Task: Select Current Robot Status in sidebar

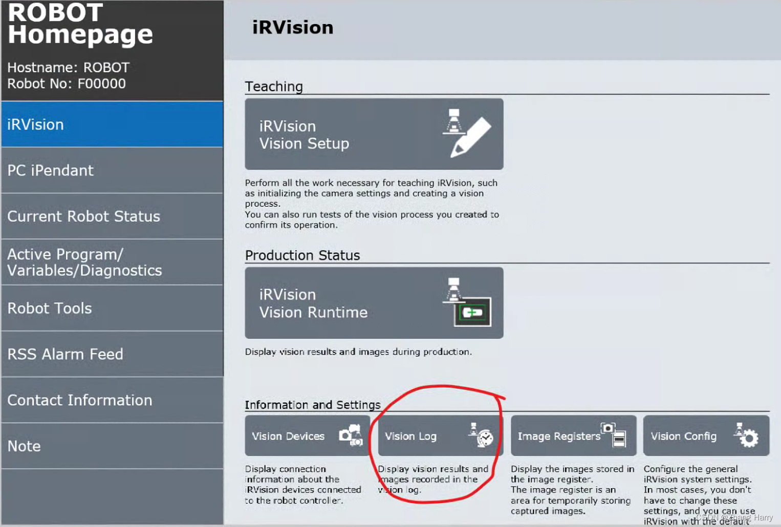Action: tap(112, 216)
